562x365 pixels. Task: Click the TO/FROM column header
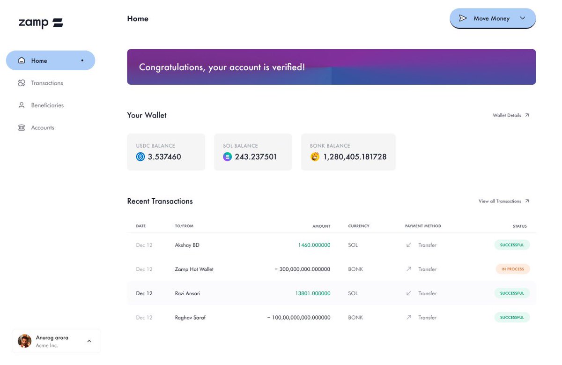point(184,226)
